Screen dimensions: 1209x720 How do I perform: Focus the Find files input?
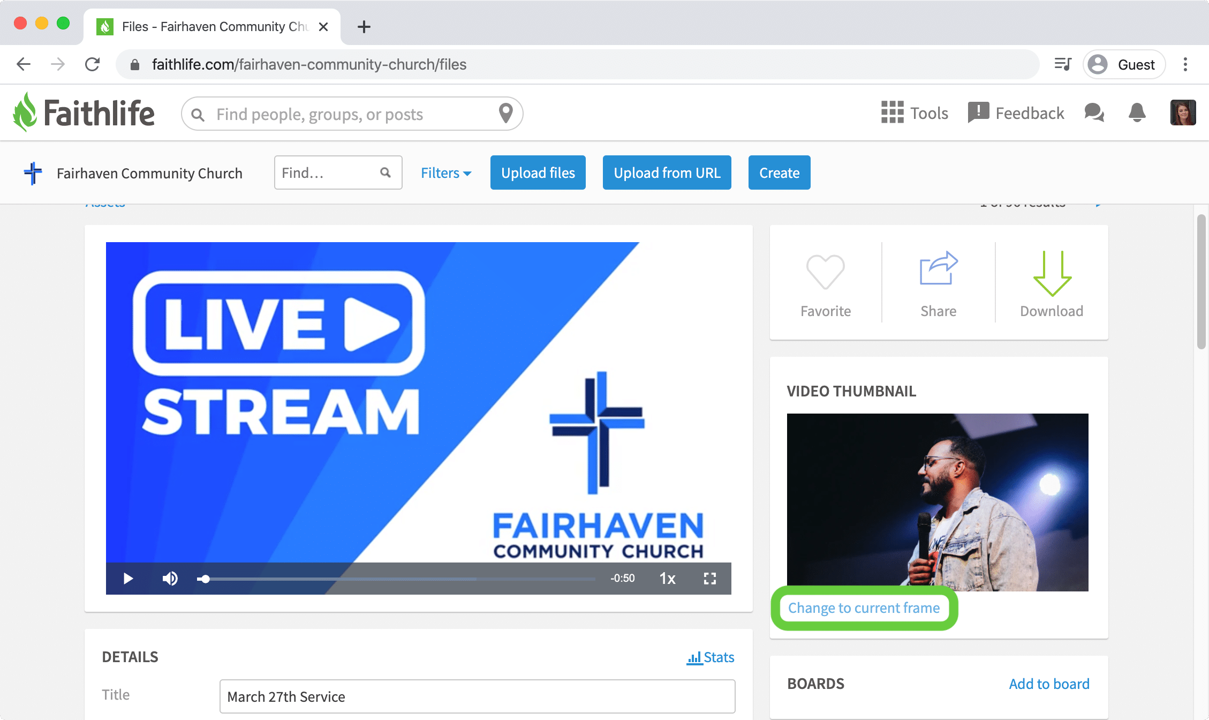click(338, 172)
